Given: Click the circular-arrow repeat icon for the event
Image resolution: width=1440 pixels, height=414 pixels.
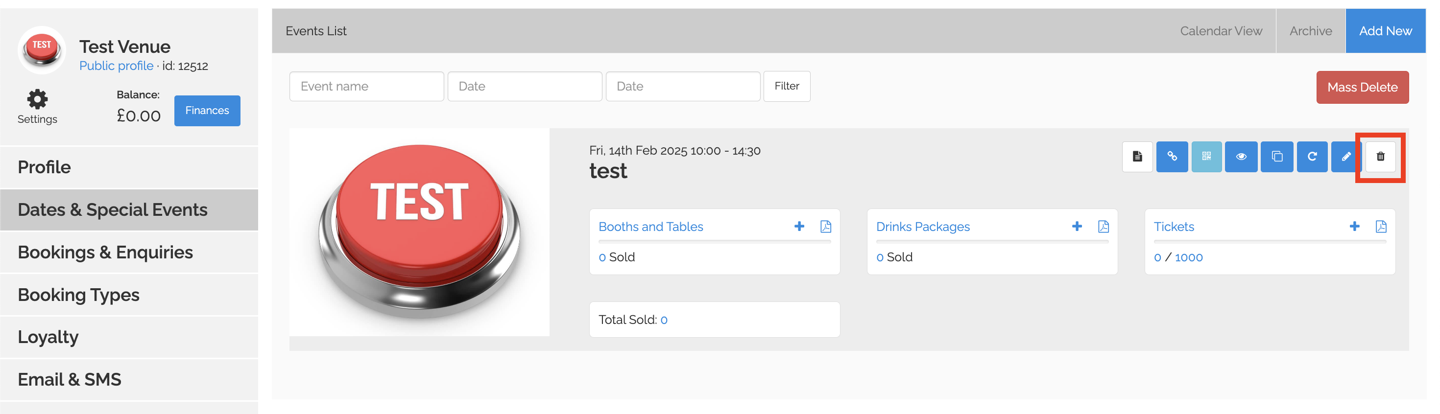Looking at the screenshot, I should 1312,157.
